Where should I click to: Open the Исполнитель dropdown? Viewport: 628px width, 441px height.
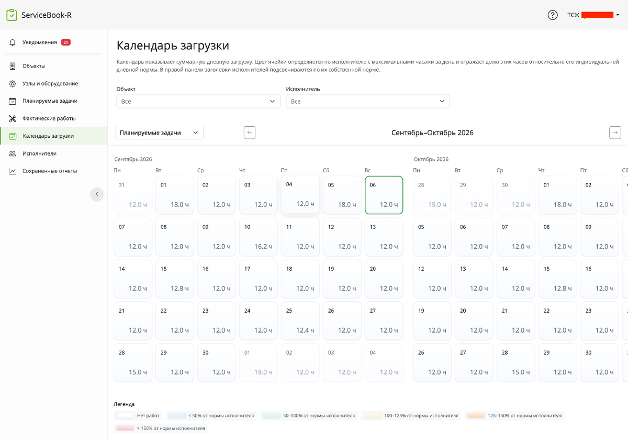pyautogui.click(x=368, y=101)
